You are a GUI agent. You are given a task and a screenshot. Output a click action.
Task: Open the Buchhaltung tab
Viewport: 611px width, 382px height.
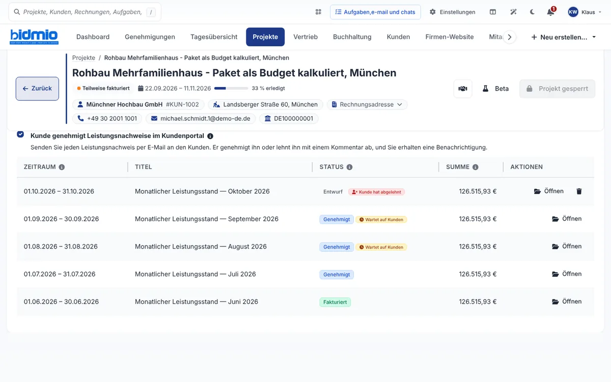[x=352, y=37]
